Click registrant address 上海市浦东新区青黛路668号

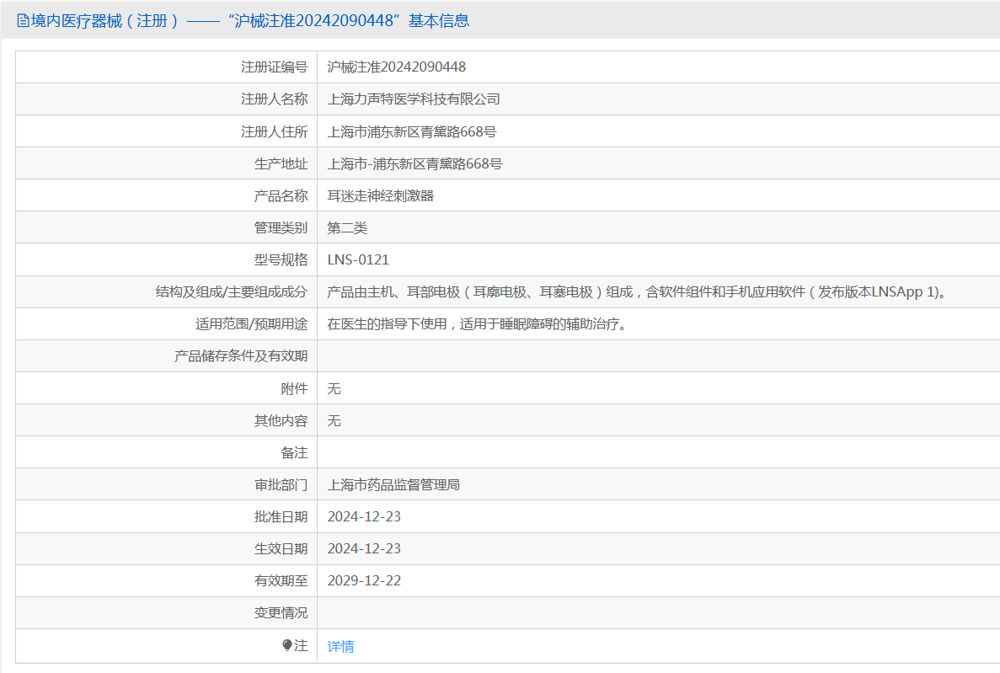pyautogui.click(x=411, y=131)
